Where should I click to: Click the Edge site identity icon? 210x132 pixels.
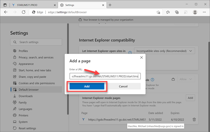[x=34, y=12]
